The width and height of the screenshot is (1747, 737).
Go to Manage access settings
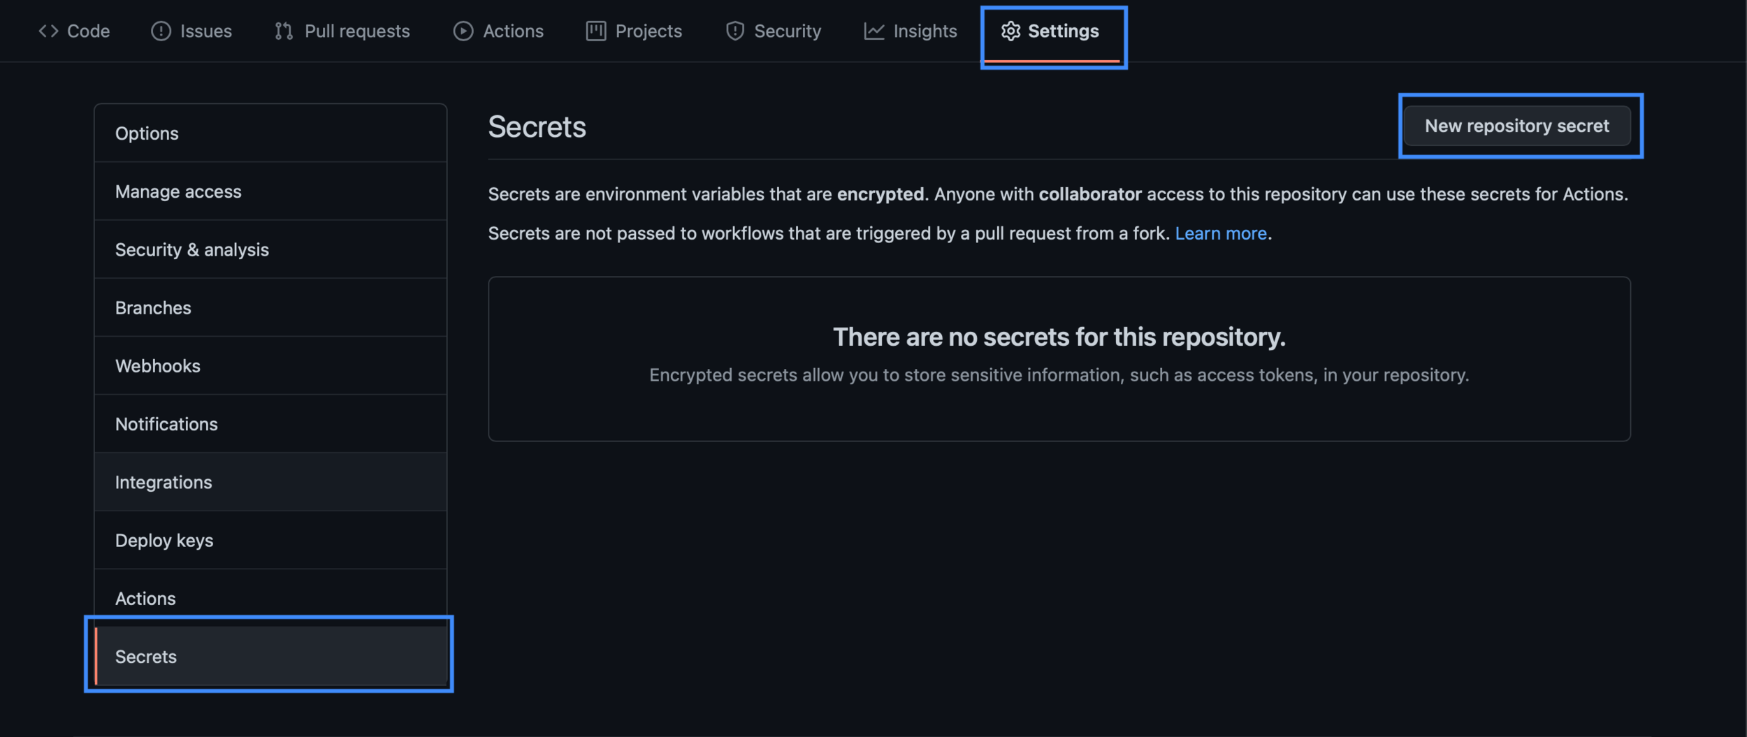tap(178, 191)
